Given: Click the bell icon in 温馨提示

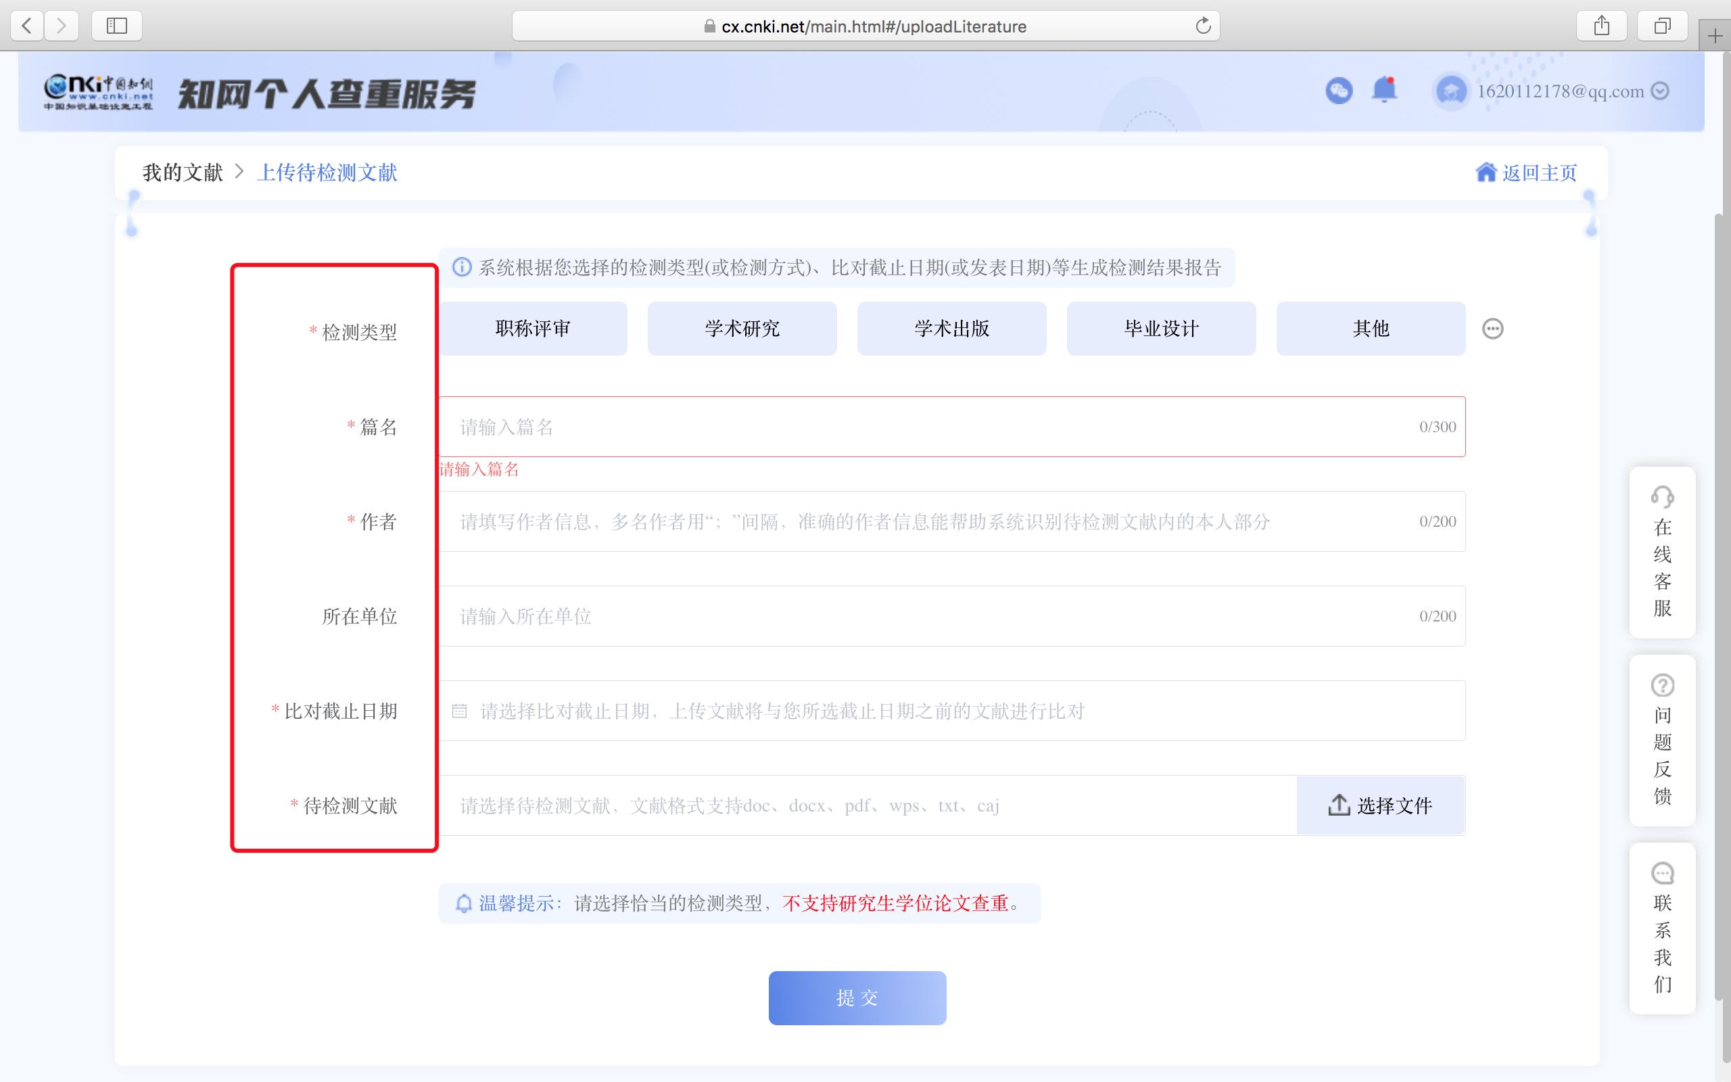Looking at the screenshot, I should tap(463, 903).
